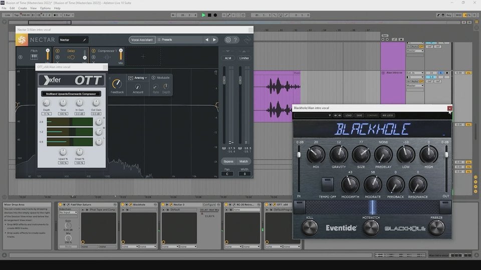Toggle the Blackhole TEMPO OFF switch
This screenshot has width=481, height=270.
327,184
